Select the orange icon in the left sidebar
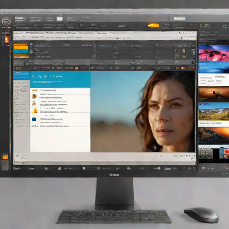 pyautogui.click(x=7, y=39)
